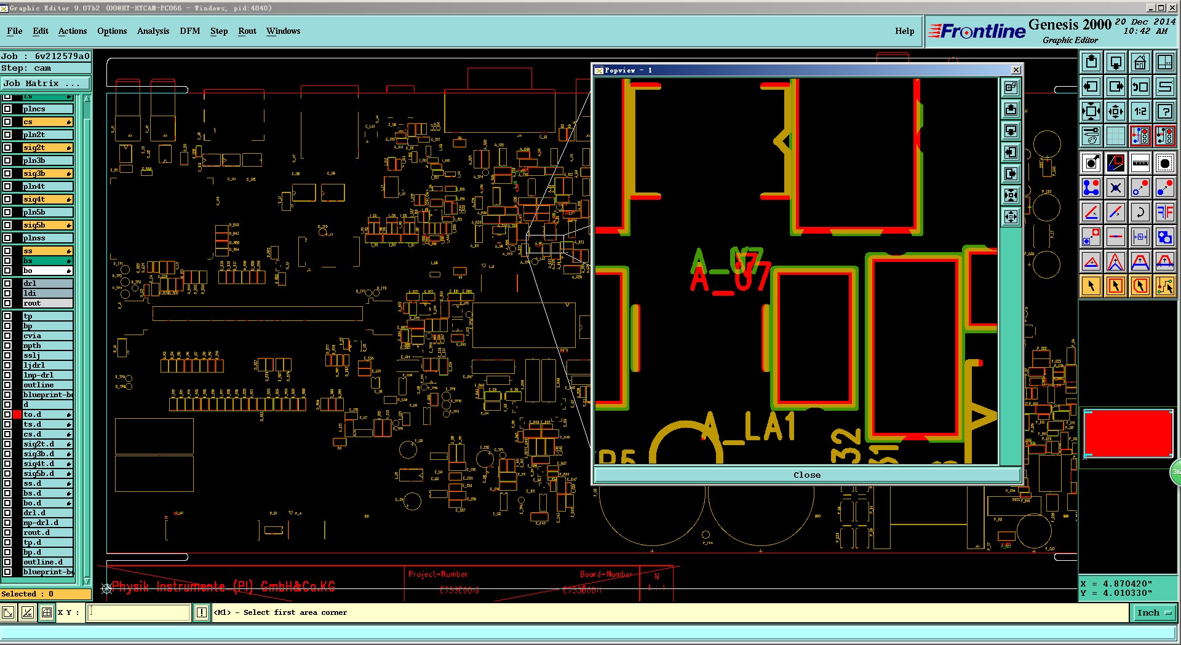Open the Actions menu
This screenshot has width=1181, height=645.
73,31
